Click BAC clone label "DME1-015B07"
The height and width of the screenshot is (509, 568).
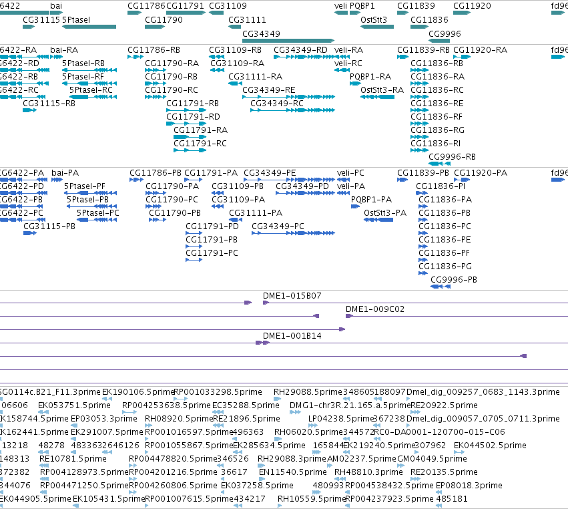click(x=292, y=296)
